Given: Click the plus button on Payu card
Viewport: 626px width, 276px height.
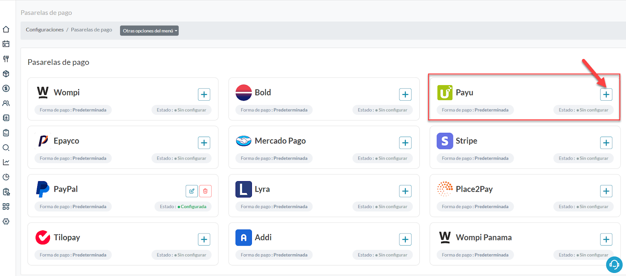Looking at the screenshot, I should pyautogui.click(x=606, y=94).
